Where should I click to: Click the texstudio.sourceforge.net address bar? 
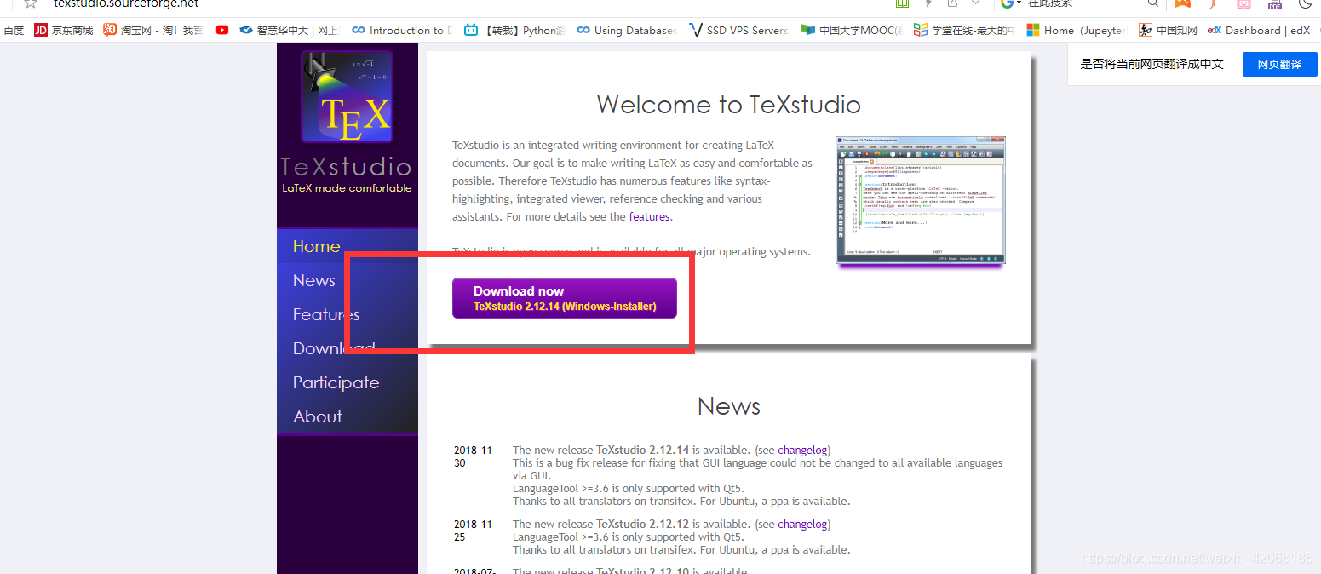(x=126, y=3)
